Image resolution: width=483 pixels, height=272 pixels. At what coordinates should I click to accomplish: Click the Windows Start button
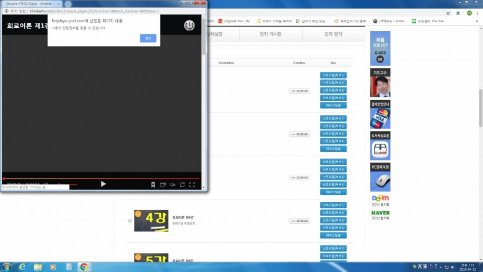[7, 267]
